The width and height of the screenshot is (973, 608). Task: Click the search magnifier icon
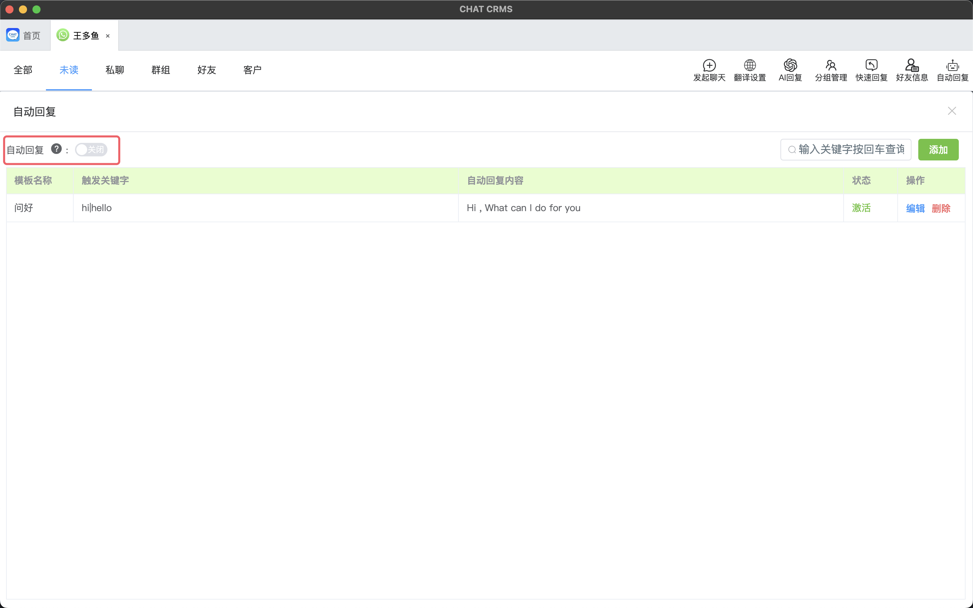792,150
